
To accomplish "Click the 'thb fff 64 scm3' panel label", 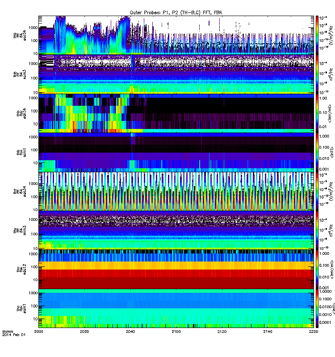I will click(x=20, y=74).
